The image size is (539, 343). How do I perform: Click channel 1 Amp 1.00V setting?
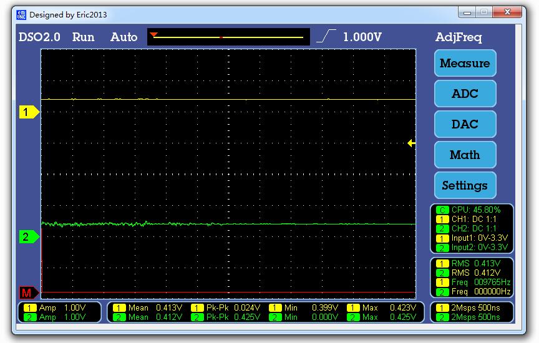62,307
